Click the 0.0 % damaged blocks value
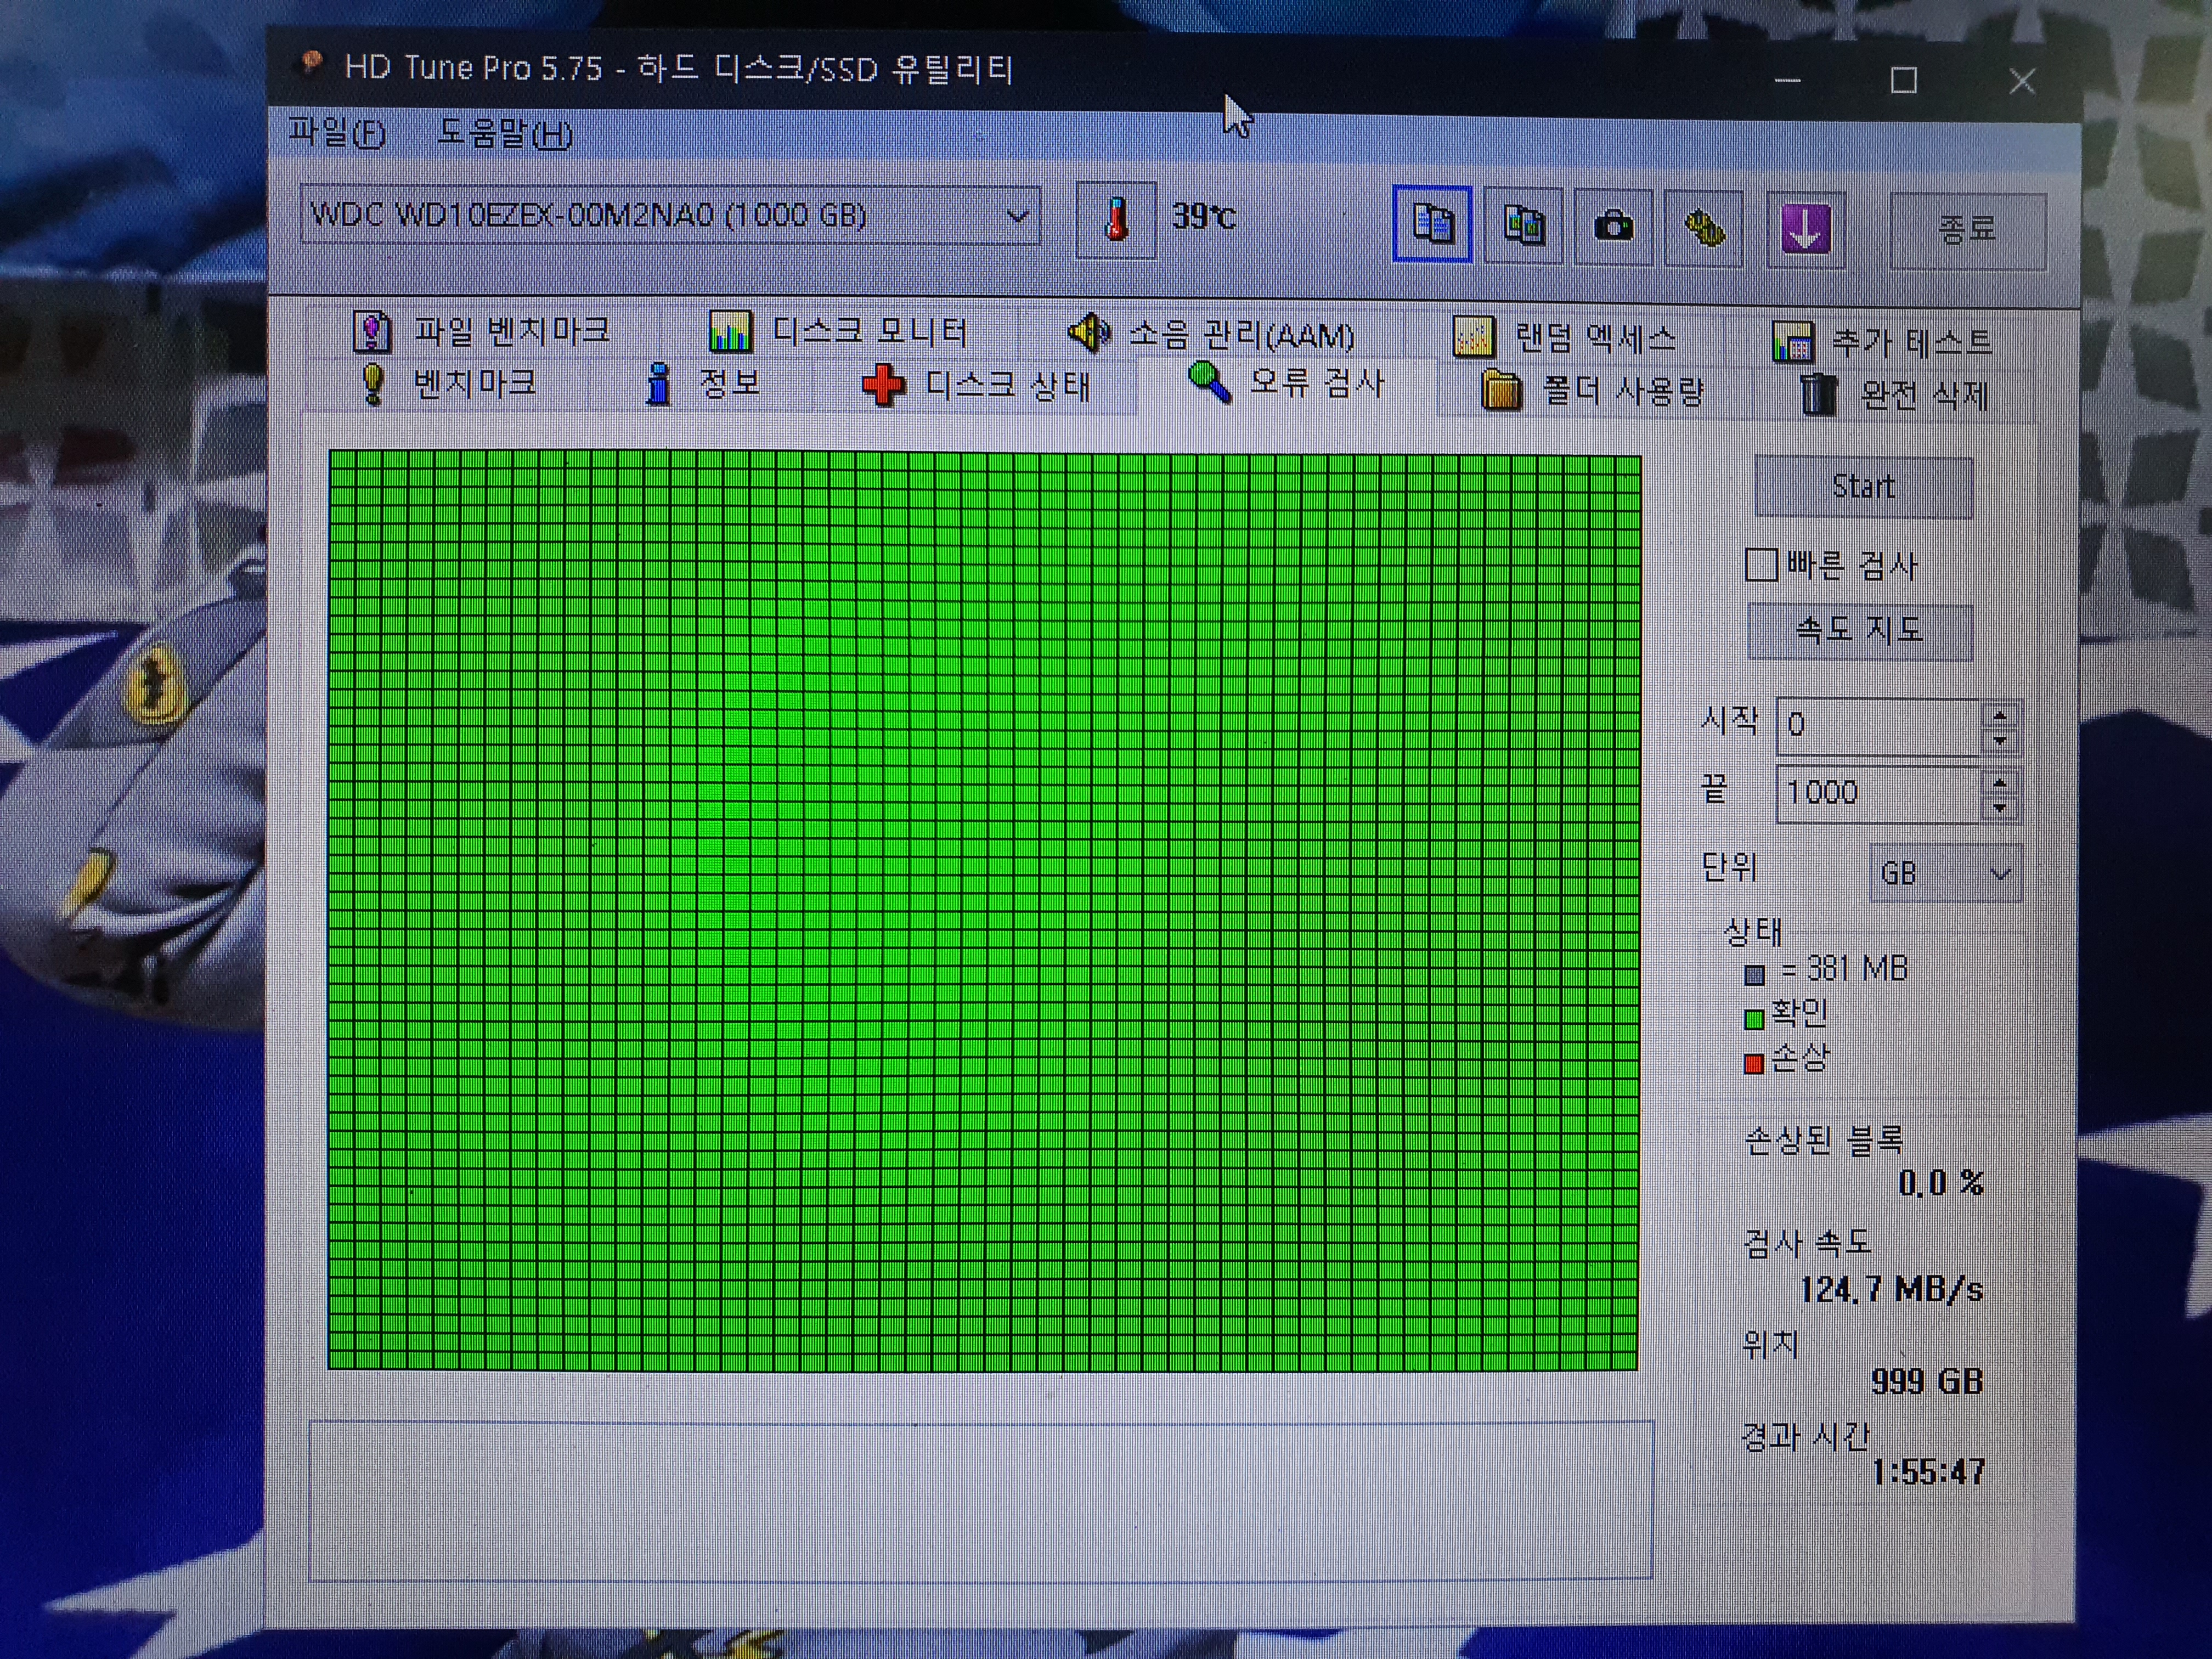This screenshot has height=1659, width=2212. [x=1940, y=1183]
